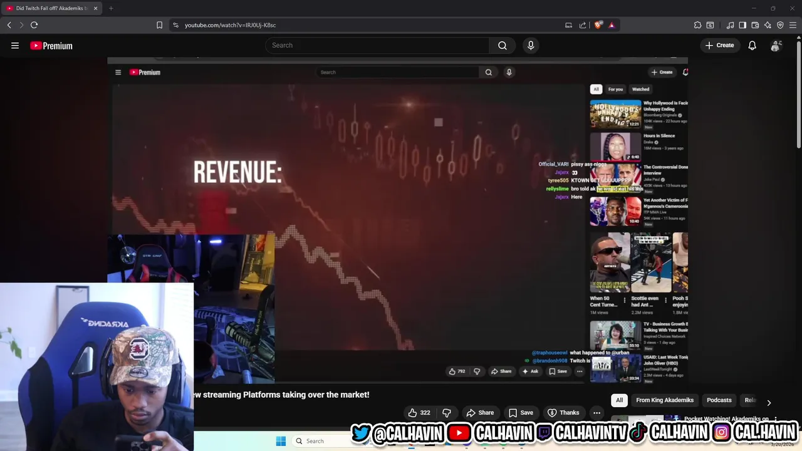This screenshot has width=802, height=451.
Task: Open the Pocket Watching! Akademiks video title
Action: tap(727, 419)
